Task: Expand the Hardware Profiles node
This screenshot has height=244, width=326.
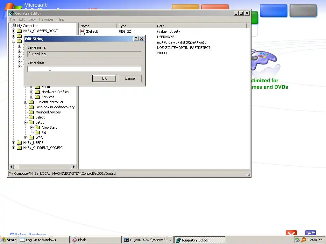Action: [x=32, y=92]
